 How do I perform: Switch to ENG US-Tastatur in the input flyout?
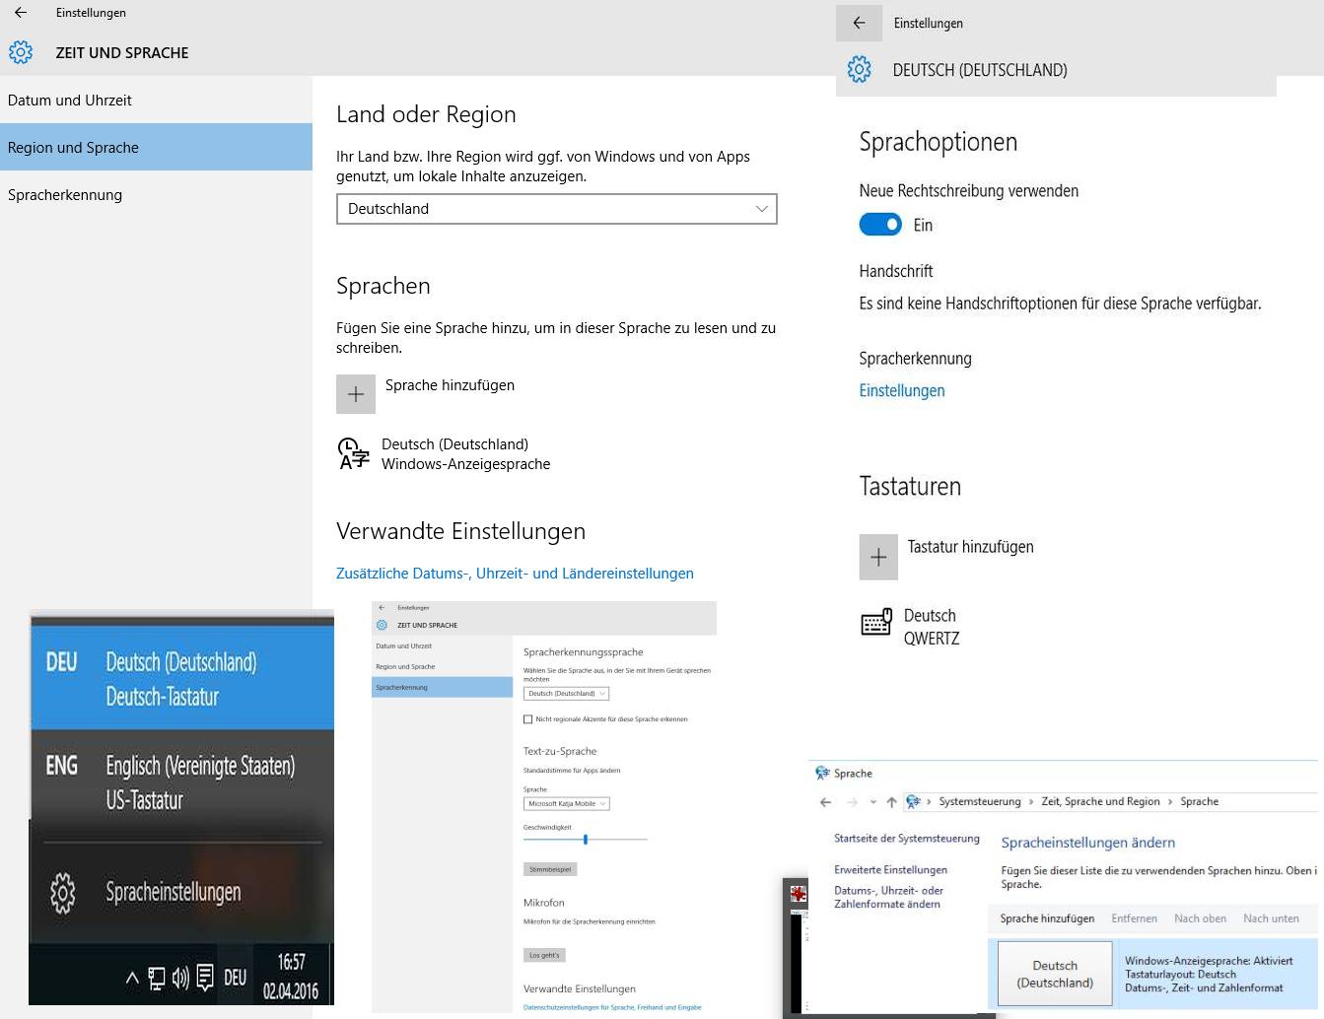(x=182, y=782)
